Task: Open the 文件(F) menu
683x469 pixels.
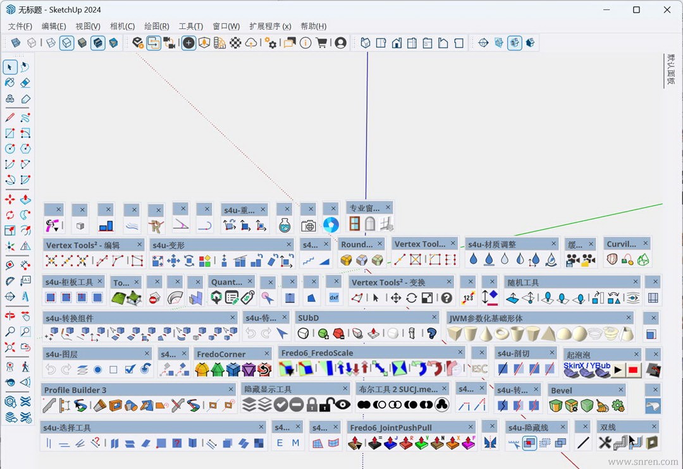Action: 20,26
